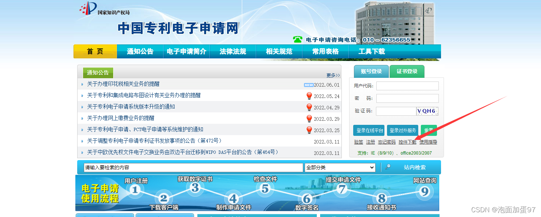Open the 法律法规 menu
The height and width of the screenshot is (217, 541).
click(x=233, y=51)
